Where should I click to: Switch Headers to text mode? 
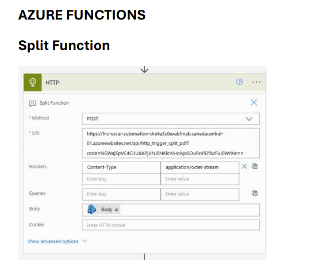tap(255, 166)
